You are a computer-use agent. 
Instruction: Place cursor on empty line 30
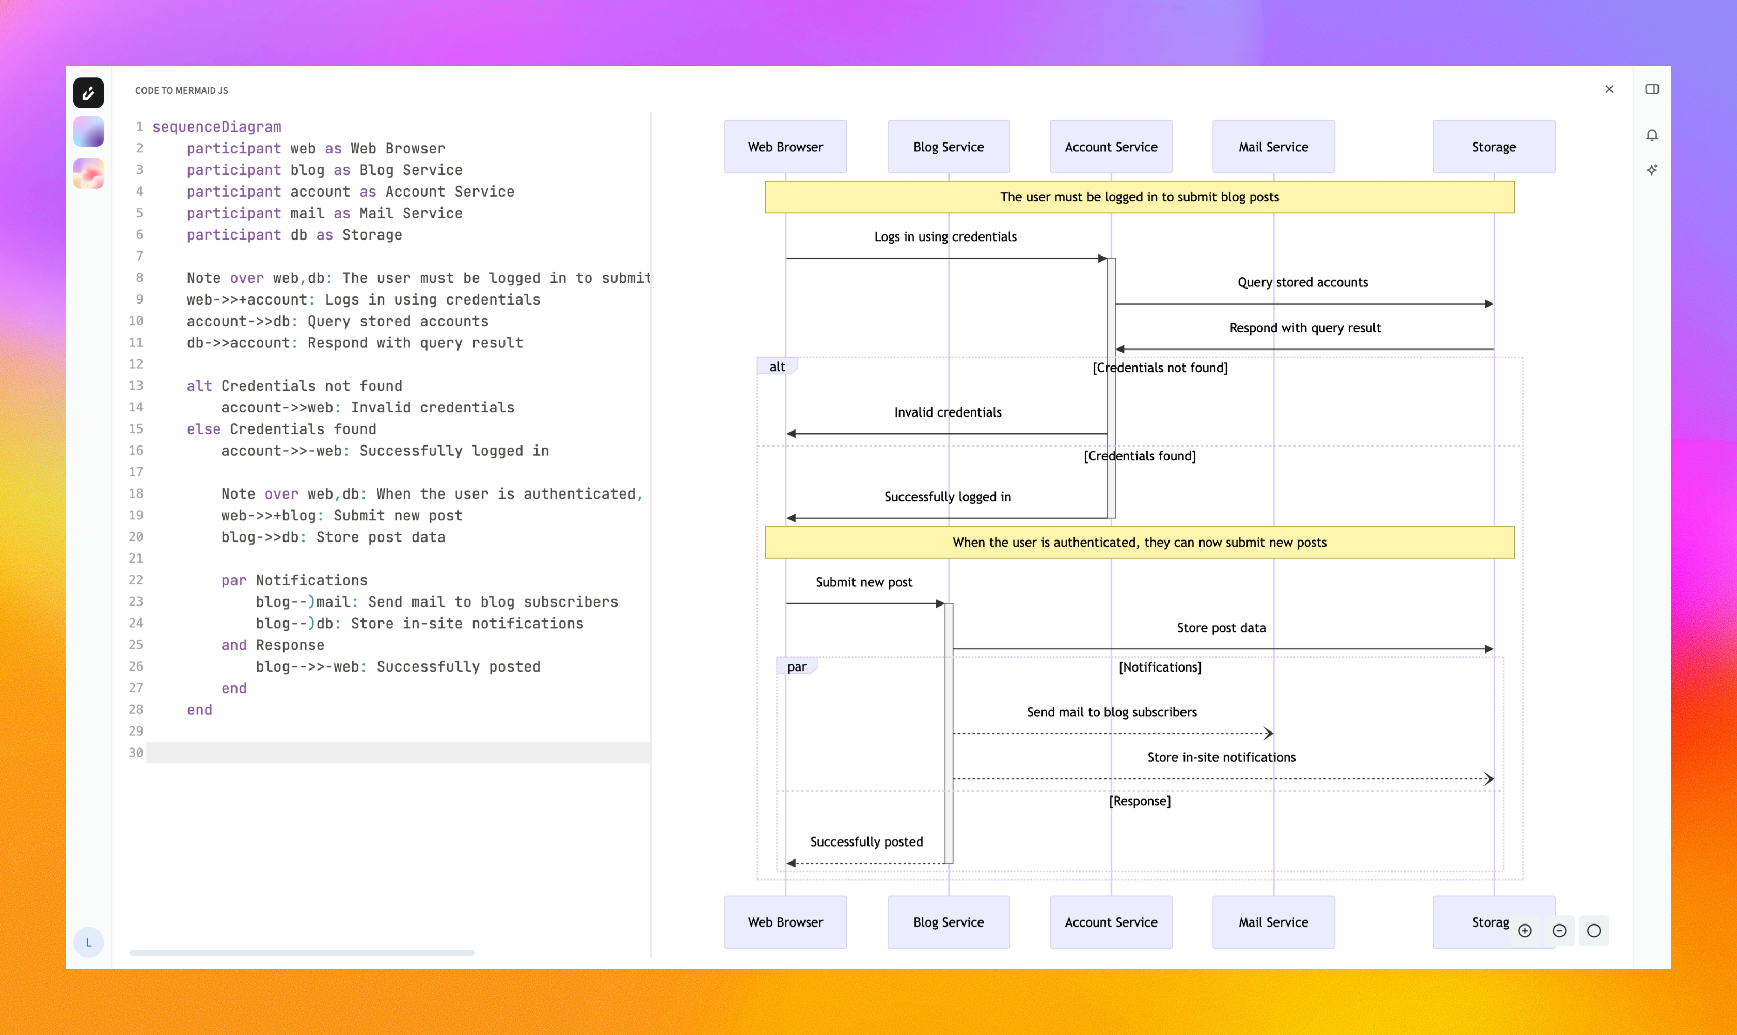398,753
